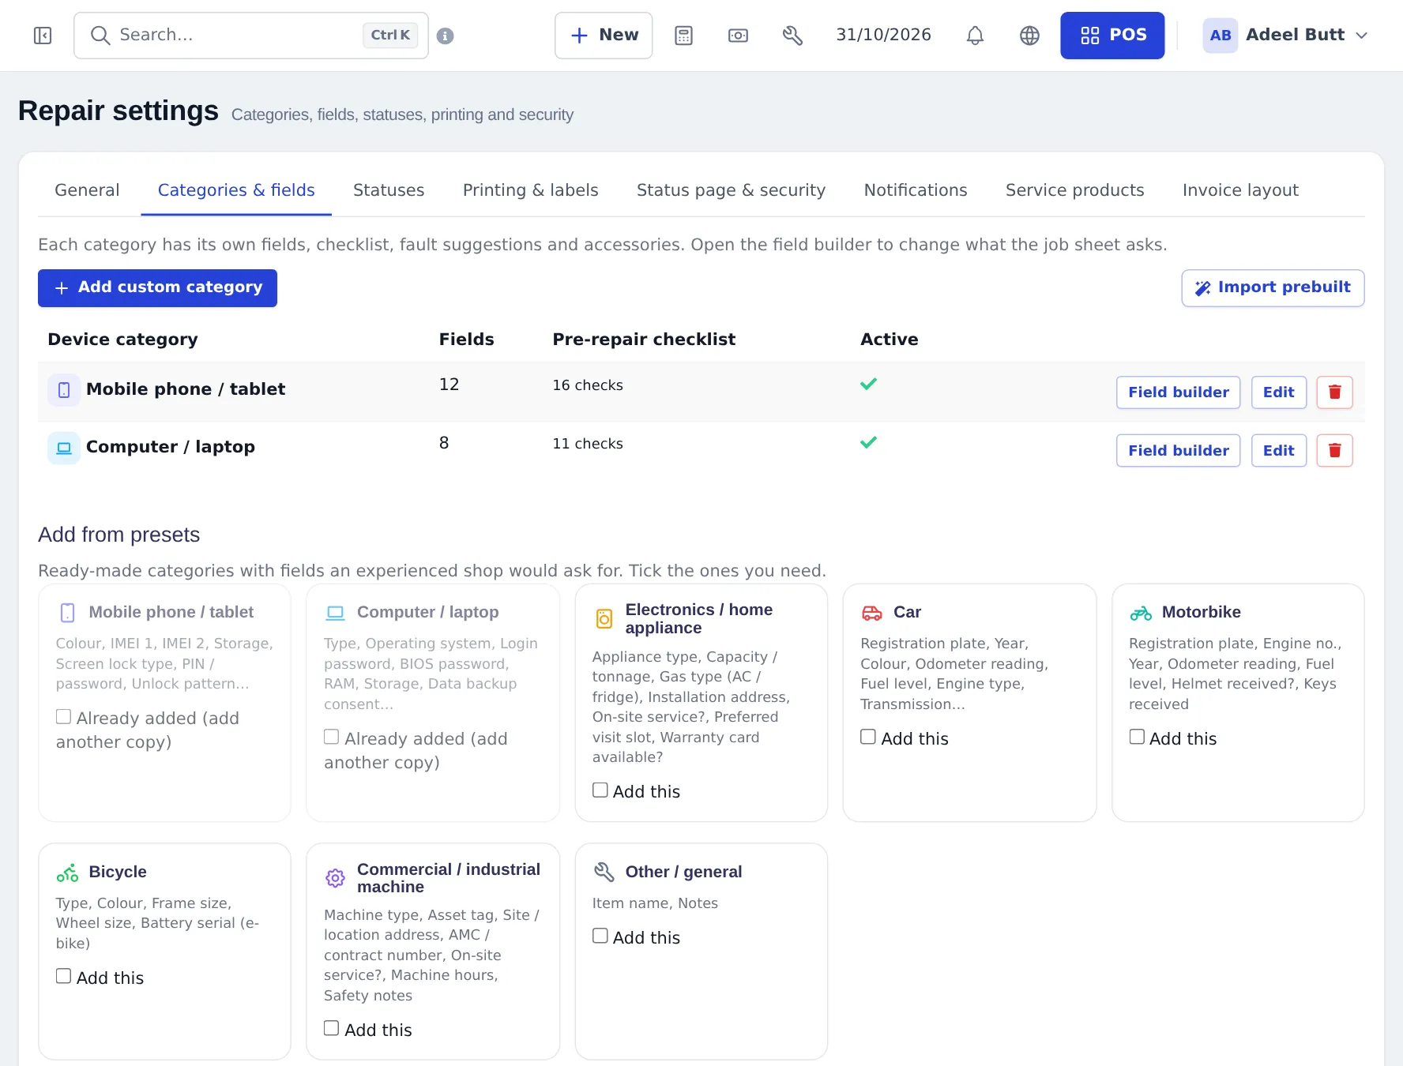Click the Other / general wrench icon

click(x=604, y=872)
